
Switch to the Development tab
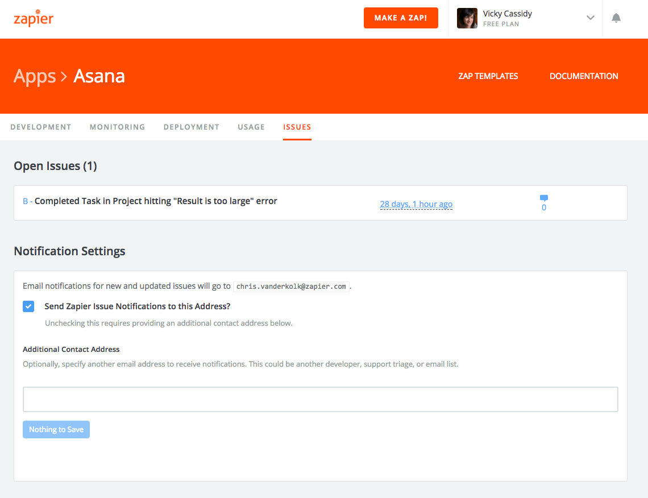click(x=40, y=127)
